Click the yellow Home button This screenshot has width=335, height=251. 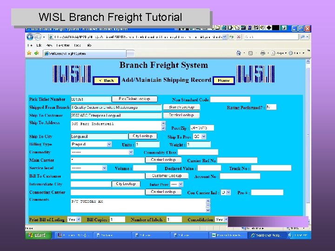224,80
